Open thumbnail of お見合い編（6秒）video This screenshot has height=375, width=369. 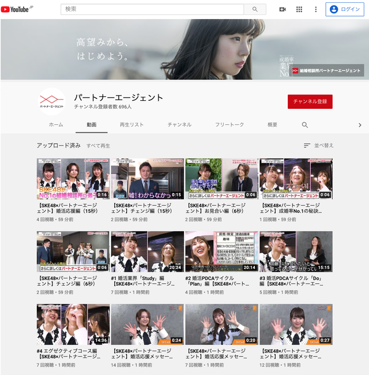pyautogui.click(x=222, y=179)
